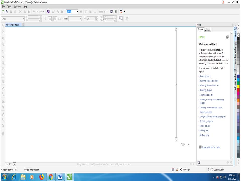
Task: Click the Treat as filled icon
Action: coord(121,19)
